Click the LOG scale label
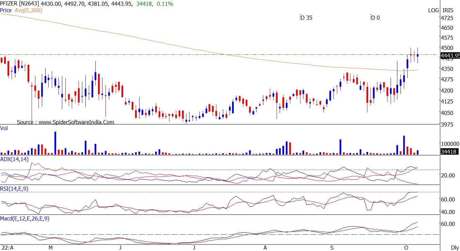 (x=433, y=10)
